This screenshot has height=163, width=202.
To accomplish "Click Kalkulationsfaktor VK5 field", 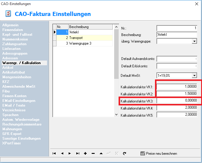I will point(177,115).
